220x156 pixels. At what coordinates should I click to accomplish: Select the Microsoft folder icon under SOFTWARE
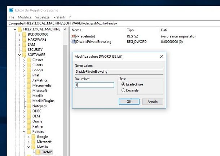click(x=29, y=91)
